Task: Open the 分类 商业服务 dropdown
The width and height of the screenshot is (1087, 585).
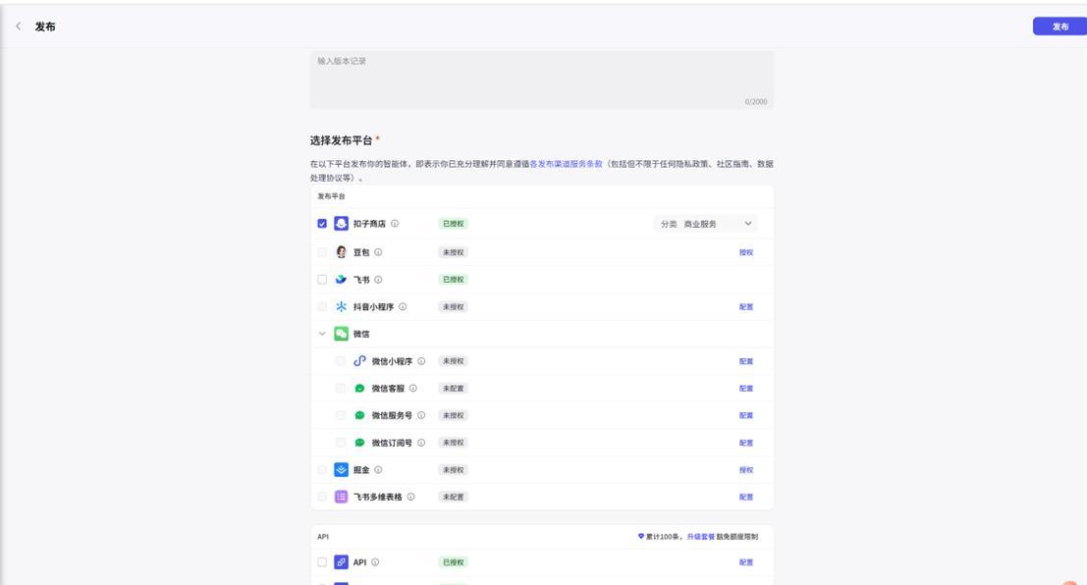Action: [705, 224]
